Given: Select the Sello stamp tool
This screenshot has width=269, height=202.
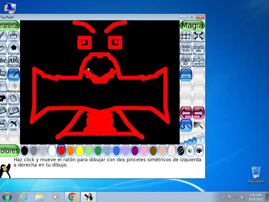Looking at the screenshot, I should [14, 37].
